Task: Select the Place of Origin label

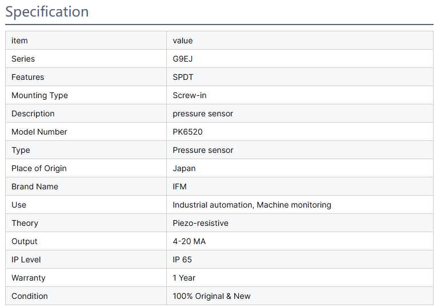Action: [39, 168]
